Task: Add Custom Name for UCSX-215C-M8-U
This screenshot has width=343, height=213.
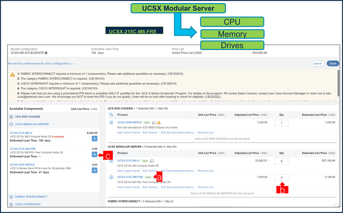Action: (128, 171)
